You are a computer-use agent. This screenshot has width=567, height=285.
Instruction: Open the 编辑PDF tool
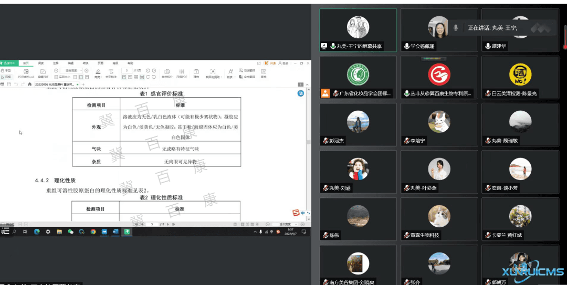pyautogui.click(x=43, y=73)
